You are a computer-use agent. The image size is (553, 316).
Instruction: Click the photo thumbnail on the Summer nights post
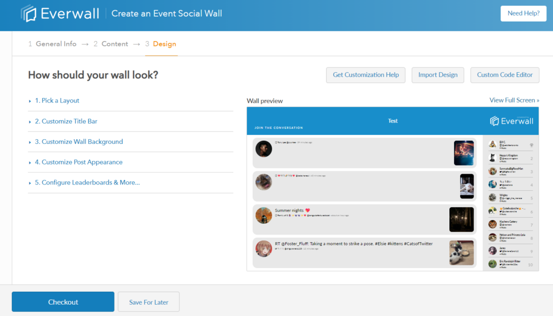point(462,219)
